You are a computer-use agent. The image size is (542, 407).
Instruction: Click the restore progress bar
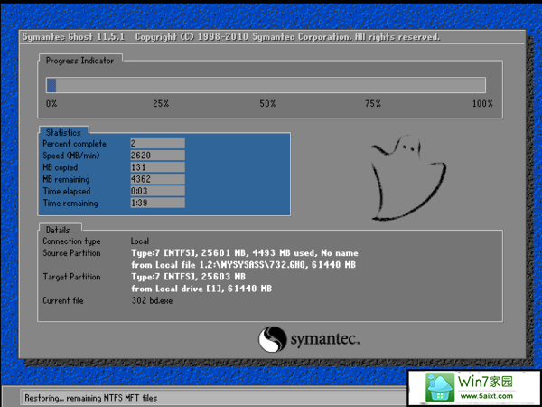pyautogui.click(x=266, y=85)
